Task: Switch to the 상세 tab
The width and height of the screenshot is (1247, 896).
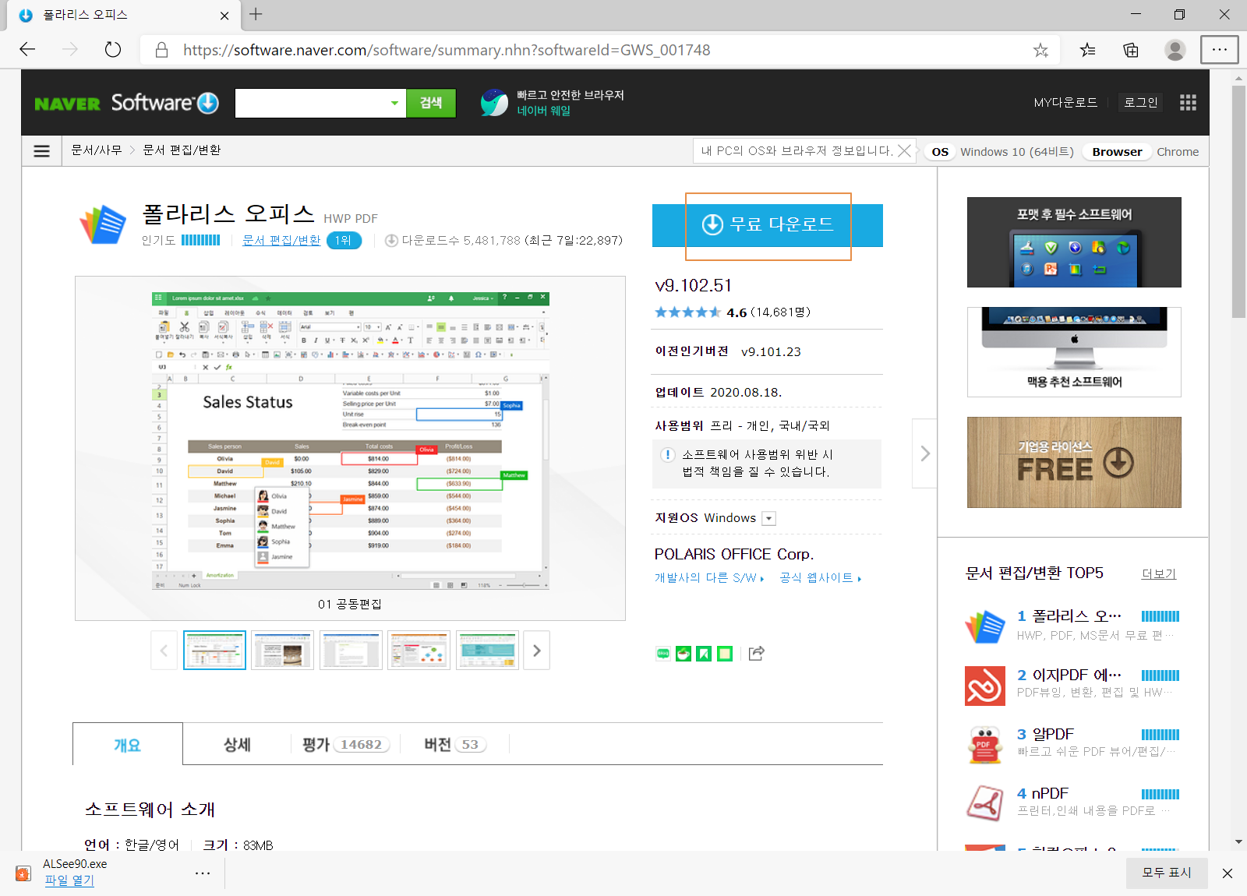Action: (237, 745)
